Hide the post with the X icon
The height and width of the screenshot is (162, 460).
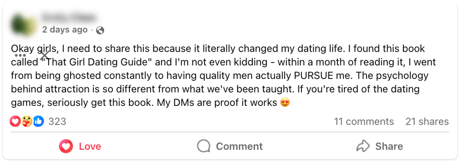tap(44, 55)
